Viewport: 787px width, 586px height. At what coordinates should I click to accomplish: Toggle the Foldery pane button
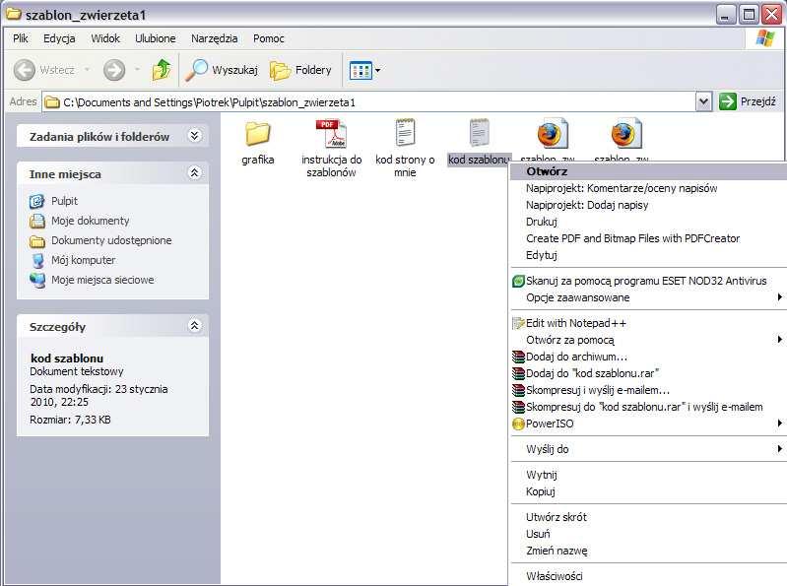tap(300, 70)
